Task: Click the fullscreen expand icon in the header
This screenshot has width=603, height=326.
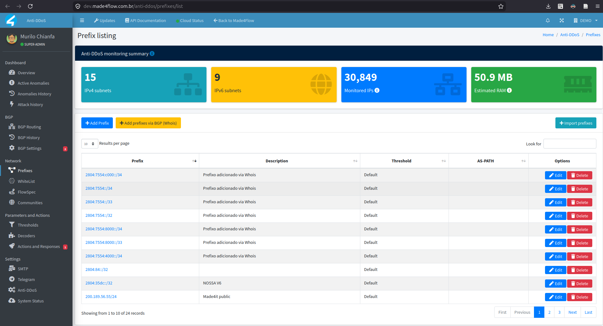Action: [x=562, y=20]
